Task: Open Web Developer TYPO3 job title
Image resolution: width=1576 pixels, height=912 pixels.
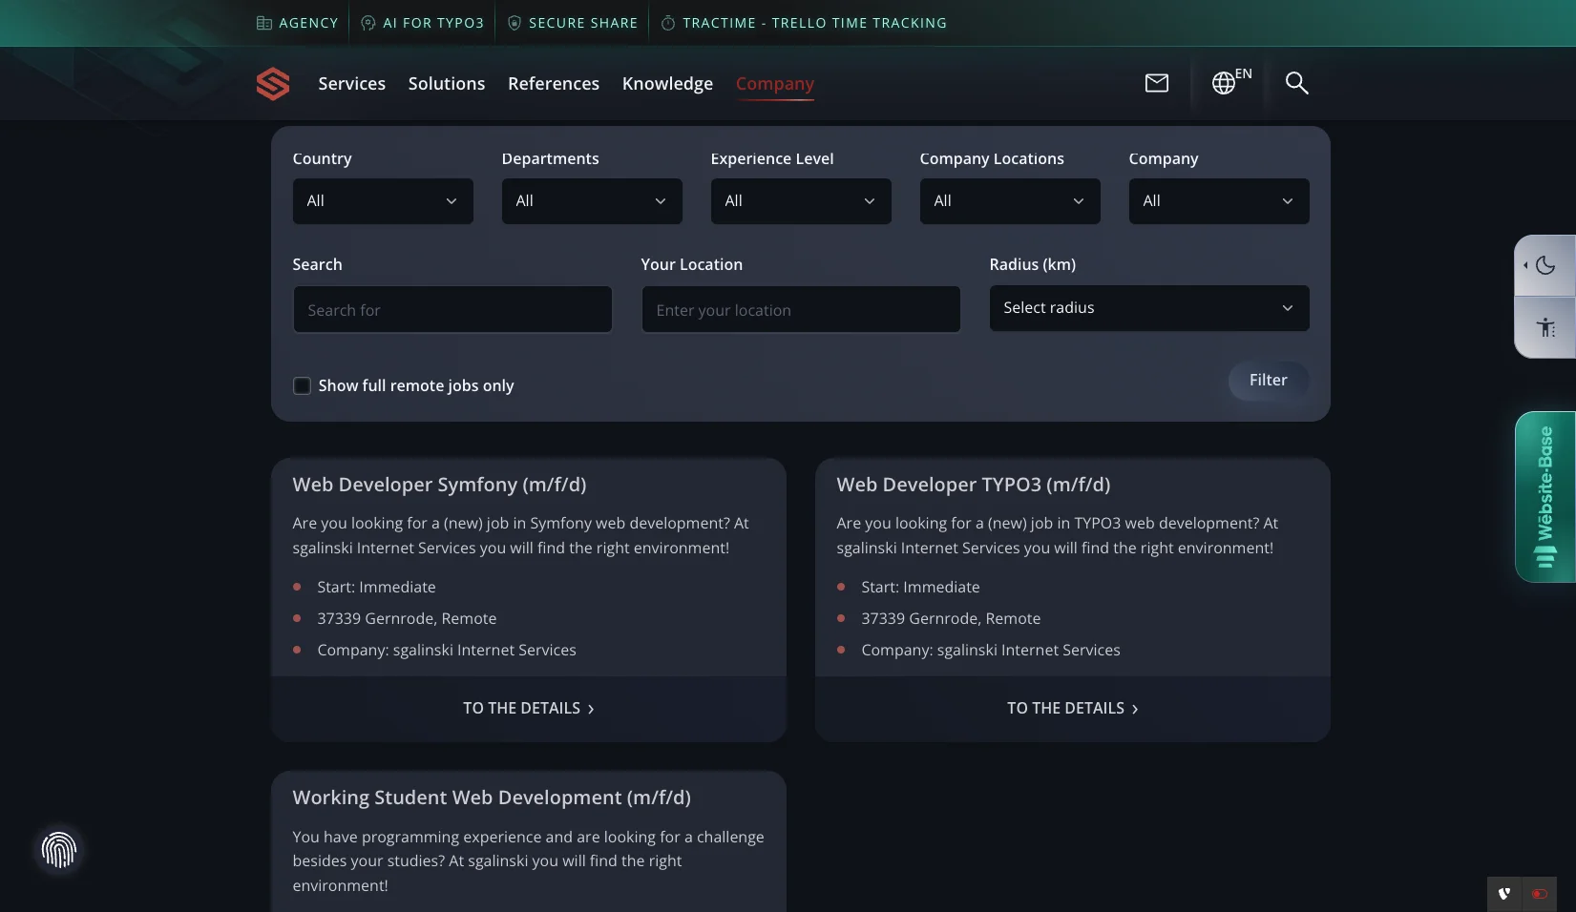Action: tap(973, 485)
